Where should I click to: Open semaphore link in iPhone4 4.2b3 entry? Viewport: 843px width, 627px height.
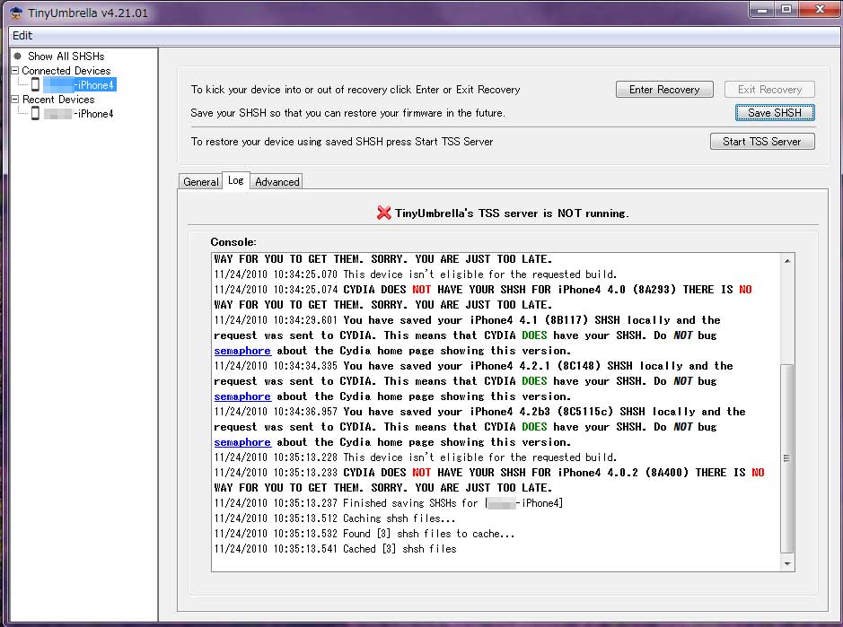(x=242, y=442)
